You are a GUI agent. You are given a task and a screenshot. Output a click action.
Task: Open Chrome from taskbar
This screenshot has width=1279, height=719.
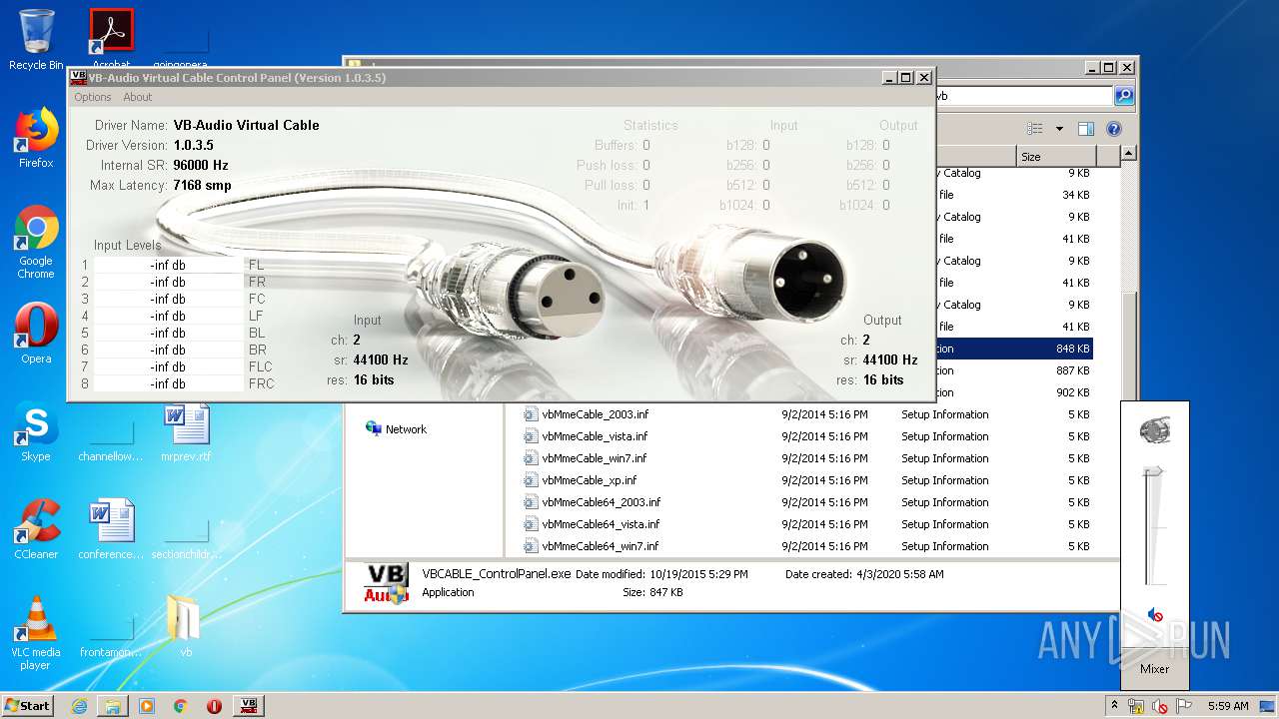tap(181, 706)
